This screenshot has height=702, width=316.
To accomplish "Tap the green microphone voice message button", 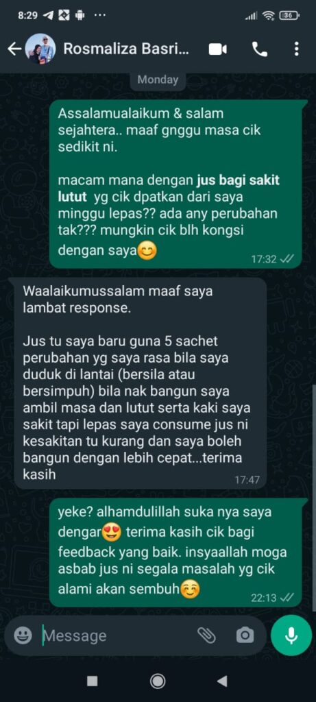I will [x=291, y=635].
